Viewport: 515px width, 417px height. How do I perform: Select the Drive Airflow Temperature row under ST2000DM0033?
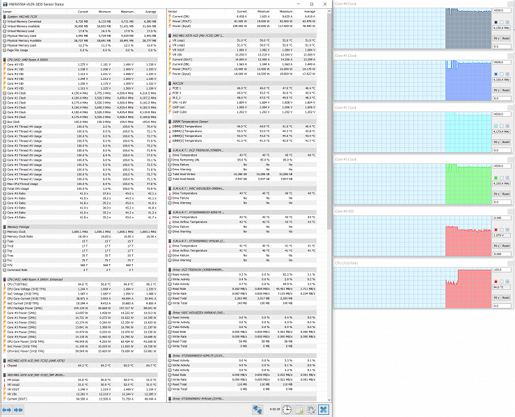242,222
